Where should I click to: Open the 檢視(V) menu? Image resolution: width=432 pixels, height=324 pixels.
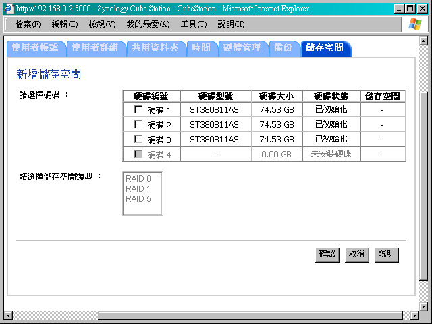point(102,24)
